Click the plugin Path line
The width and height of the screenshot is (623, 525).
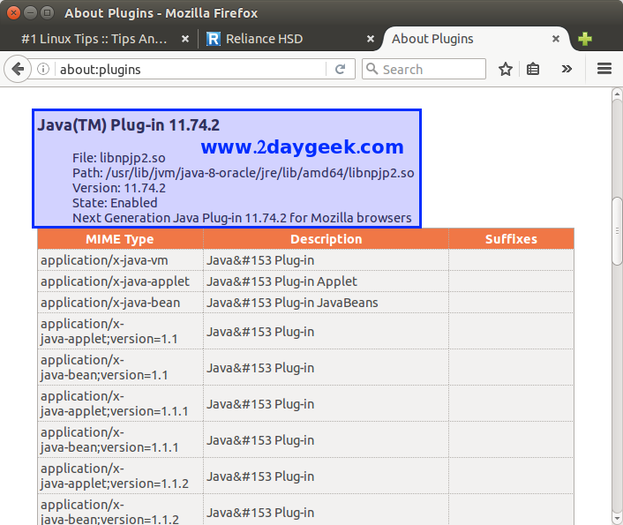tap(244, 173)
